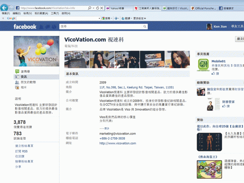The width and height of the screenshot is (244, 183).
Task: Open the 財務管家 sponsored link
Action: [228, 102]
